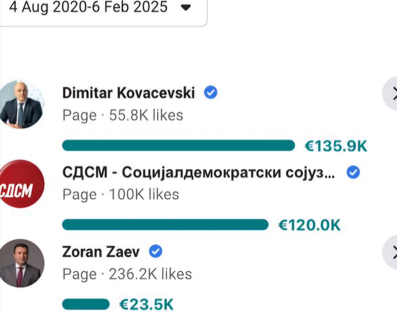Open the СДСМ - Социјалдемократски сојуз page name
The height and width of the screenshot is (313, 397).
point(199,172)
